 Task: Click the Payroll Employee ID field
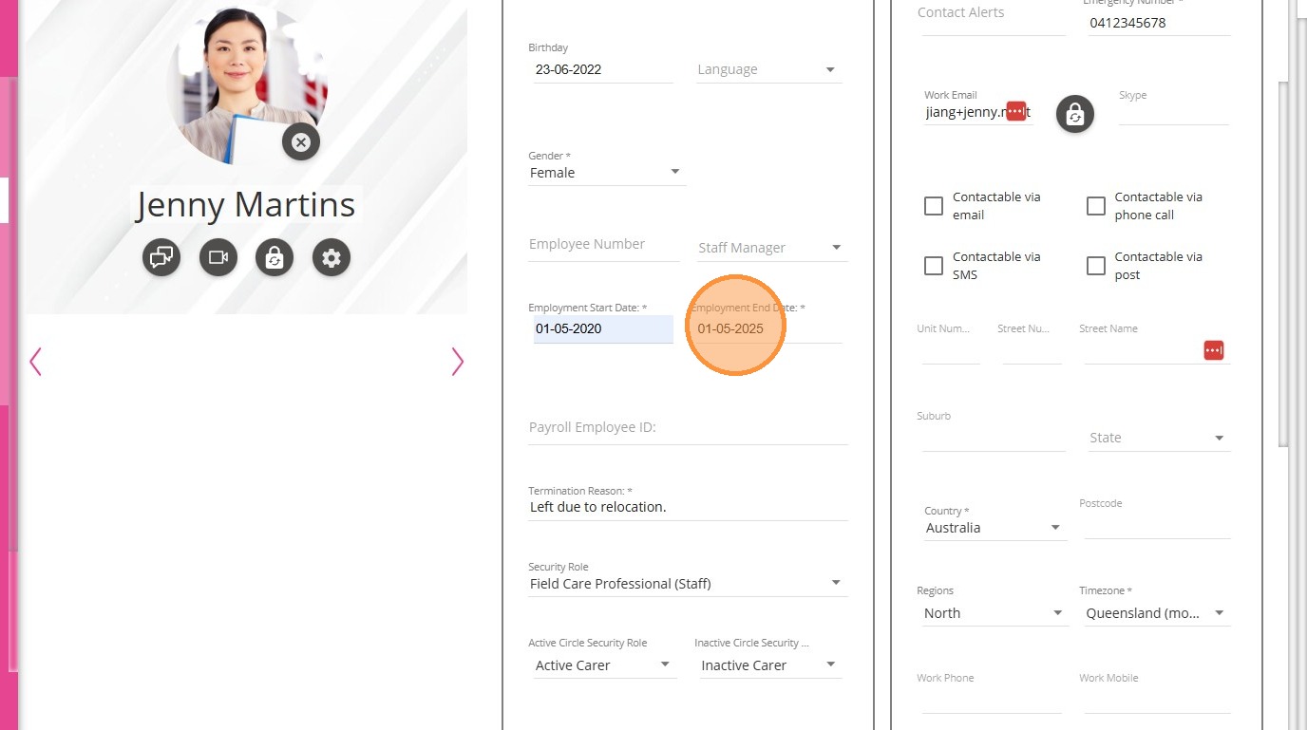click(x=687, y=428)
